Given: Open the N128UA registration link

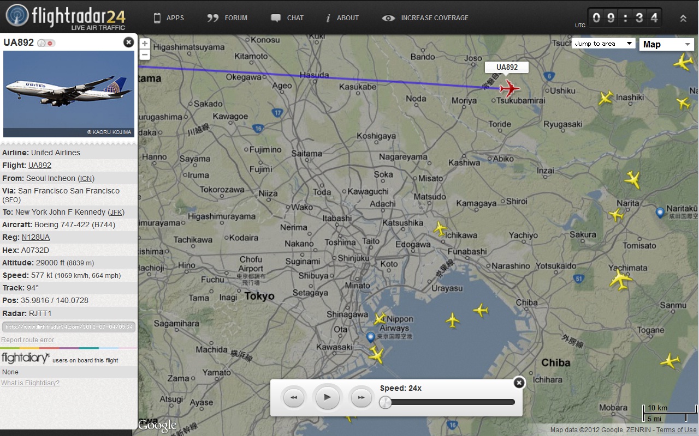Looking at the screenshot, I should tap(35, 237).
